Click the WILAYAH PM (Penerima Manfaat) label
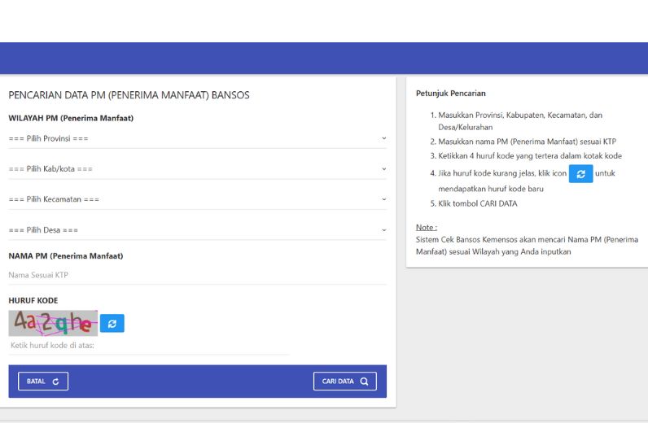 (71, 118)
